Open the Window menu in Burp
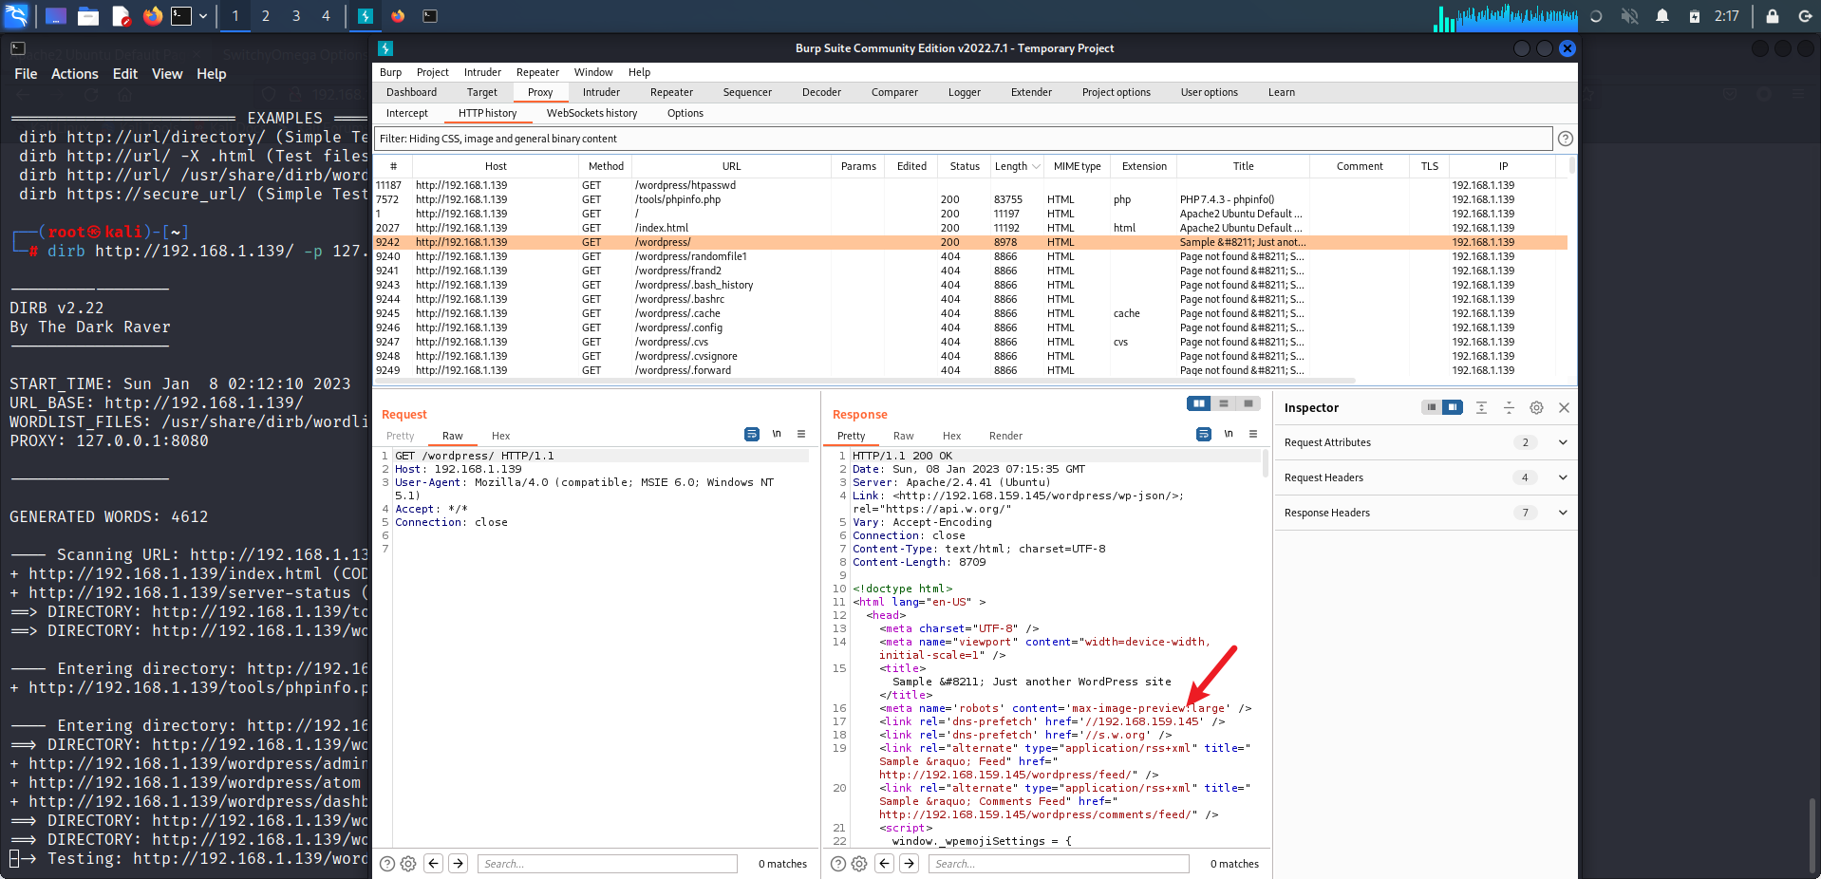 (x=593, y=72)
